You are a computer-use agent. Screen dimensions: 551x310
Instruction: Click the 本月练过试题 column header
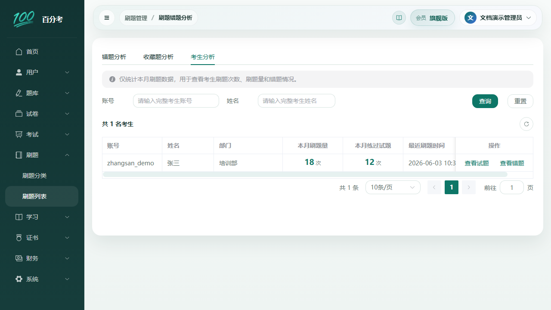373,146
